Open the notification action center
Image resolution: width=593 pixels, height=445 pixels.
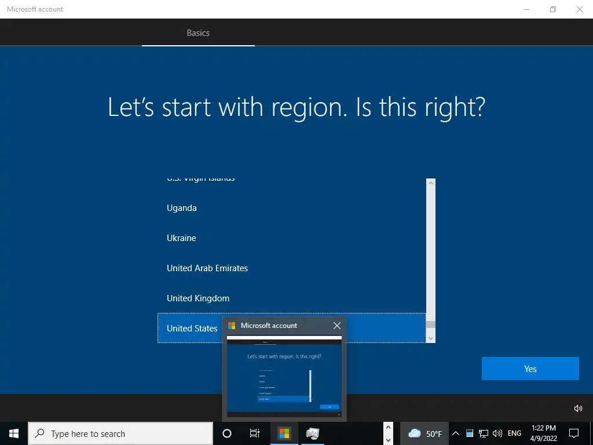574,433
